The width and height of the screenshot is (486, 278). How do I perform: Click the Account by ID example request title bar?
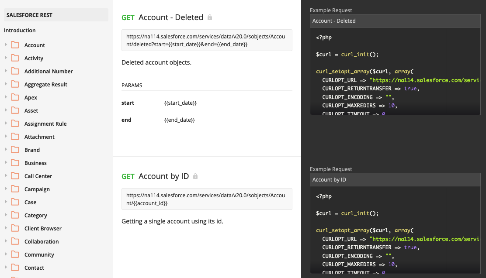click(395, 179)
